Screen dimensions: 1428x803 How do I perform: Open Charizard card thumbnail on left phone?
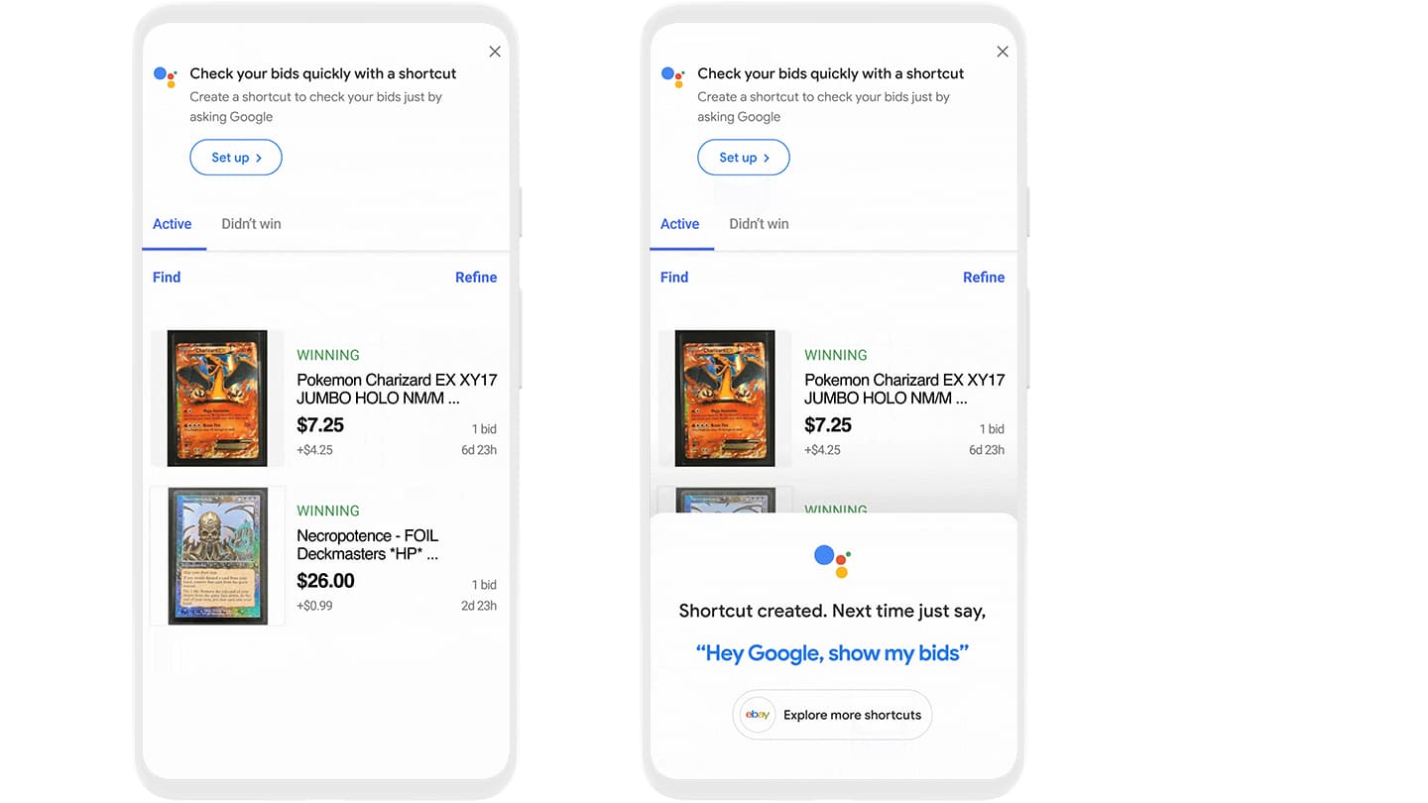[217, 399]
